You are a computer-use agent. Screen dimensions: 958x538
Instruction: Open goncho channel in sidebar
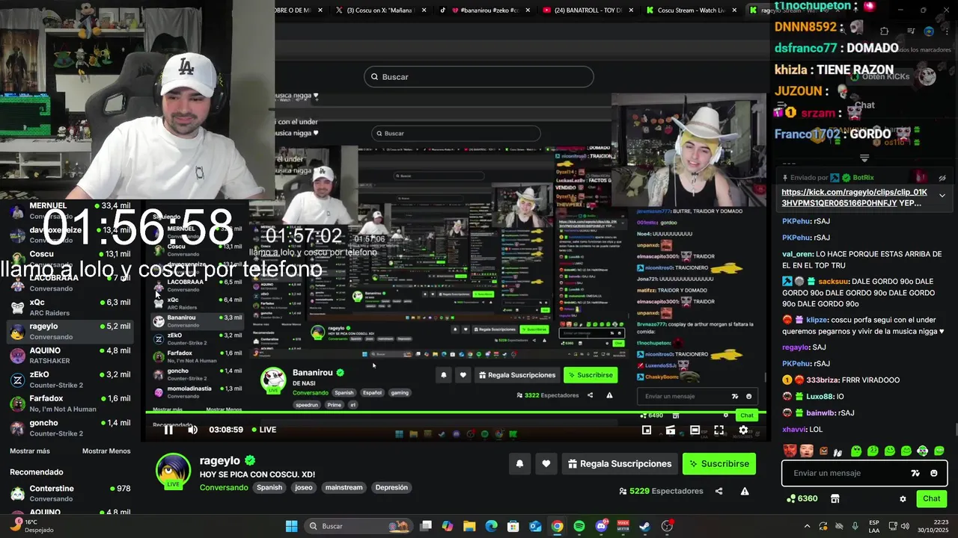69,427
